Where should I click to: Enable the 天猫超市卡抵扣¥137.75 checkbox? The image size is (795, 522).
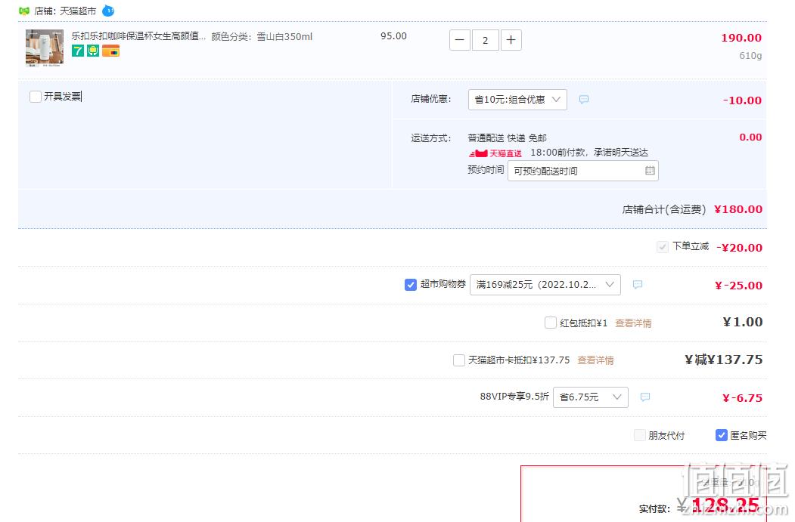[x=459, y=360]
